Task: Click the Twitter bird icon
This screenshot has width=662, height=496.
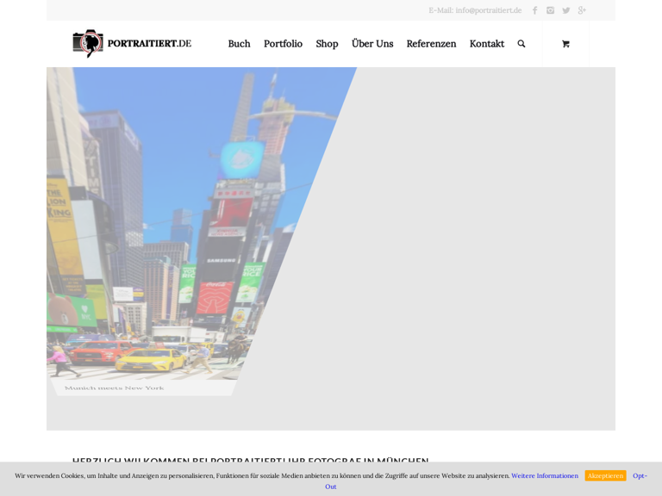Action: [x=566, y=10]
